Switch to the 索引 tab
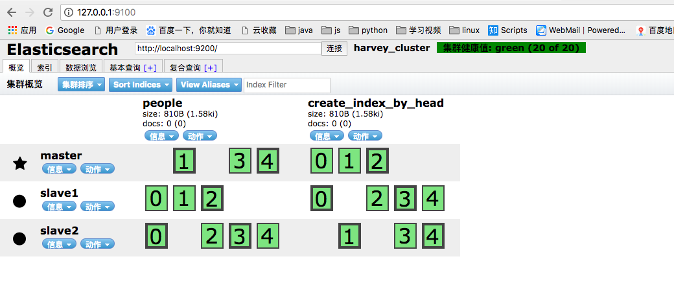 44,67
